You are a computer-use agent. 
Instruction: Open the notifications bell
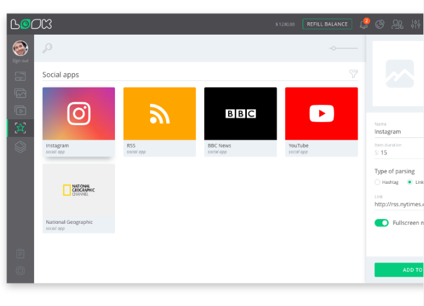364,24
